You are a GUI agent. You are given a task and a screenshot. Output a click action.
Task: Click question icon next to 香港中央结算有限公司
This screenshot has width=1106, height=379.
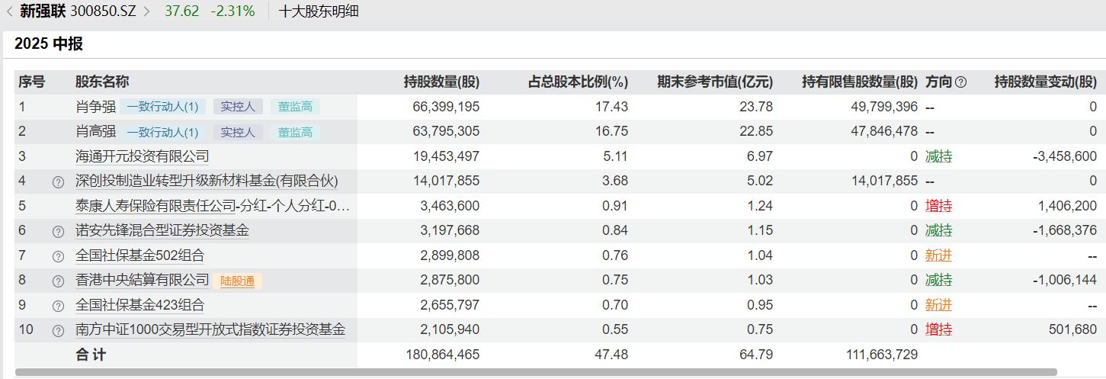pos(58,281)
